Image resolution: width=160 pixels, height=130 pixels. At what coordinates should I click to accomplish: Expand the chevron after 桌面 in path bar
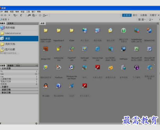point(9,19)
